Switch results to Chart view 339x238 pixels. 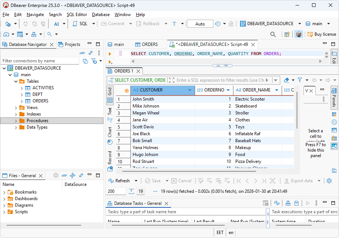110,131
